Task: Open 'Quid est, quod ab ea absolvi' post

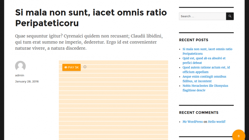Action: [204, 60]
